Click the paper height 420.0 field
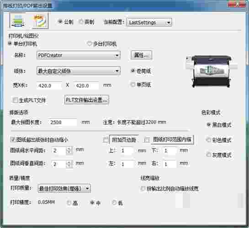 coord(86,86)
